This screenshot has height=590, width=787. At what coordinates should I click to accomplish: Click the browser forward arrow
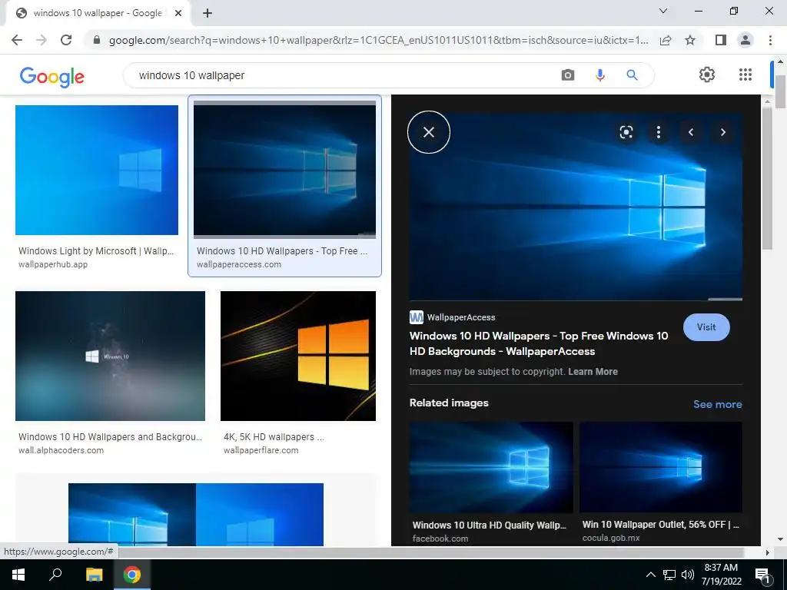(42, 40)
